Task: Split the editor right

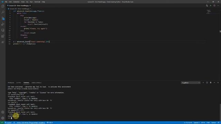Action: (214, 6)
